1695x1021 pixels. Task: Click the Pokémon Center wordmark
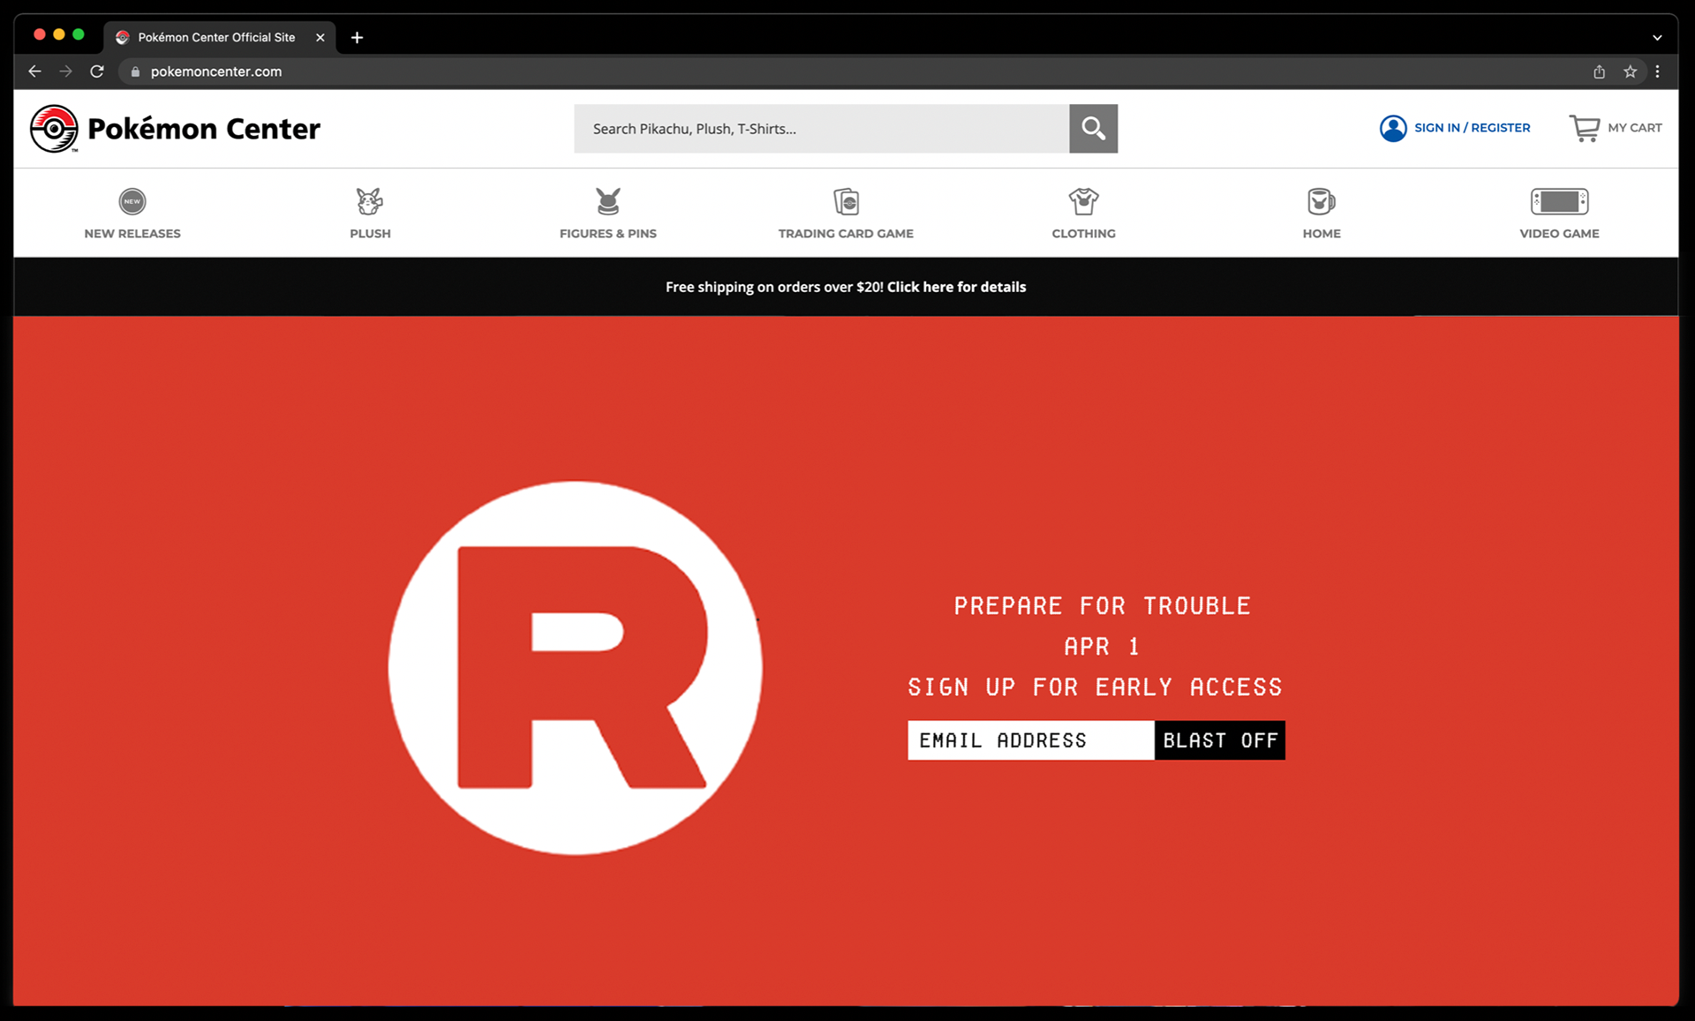(204, 129)
